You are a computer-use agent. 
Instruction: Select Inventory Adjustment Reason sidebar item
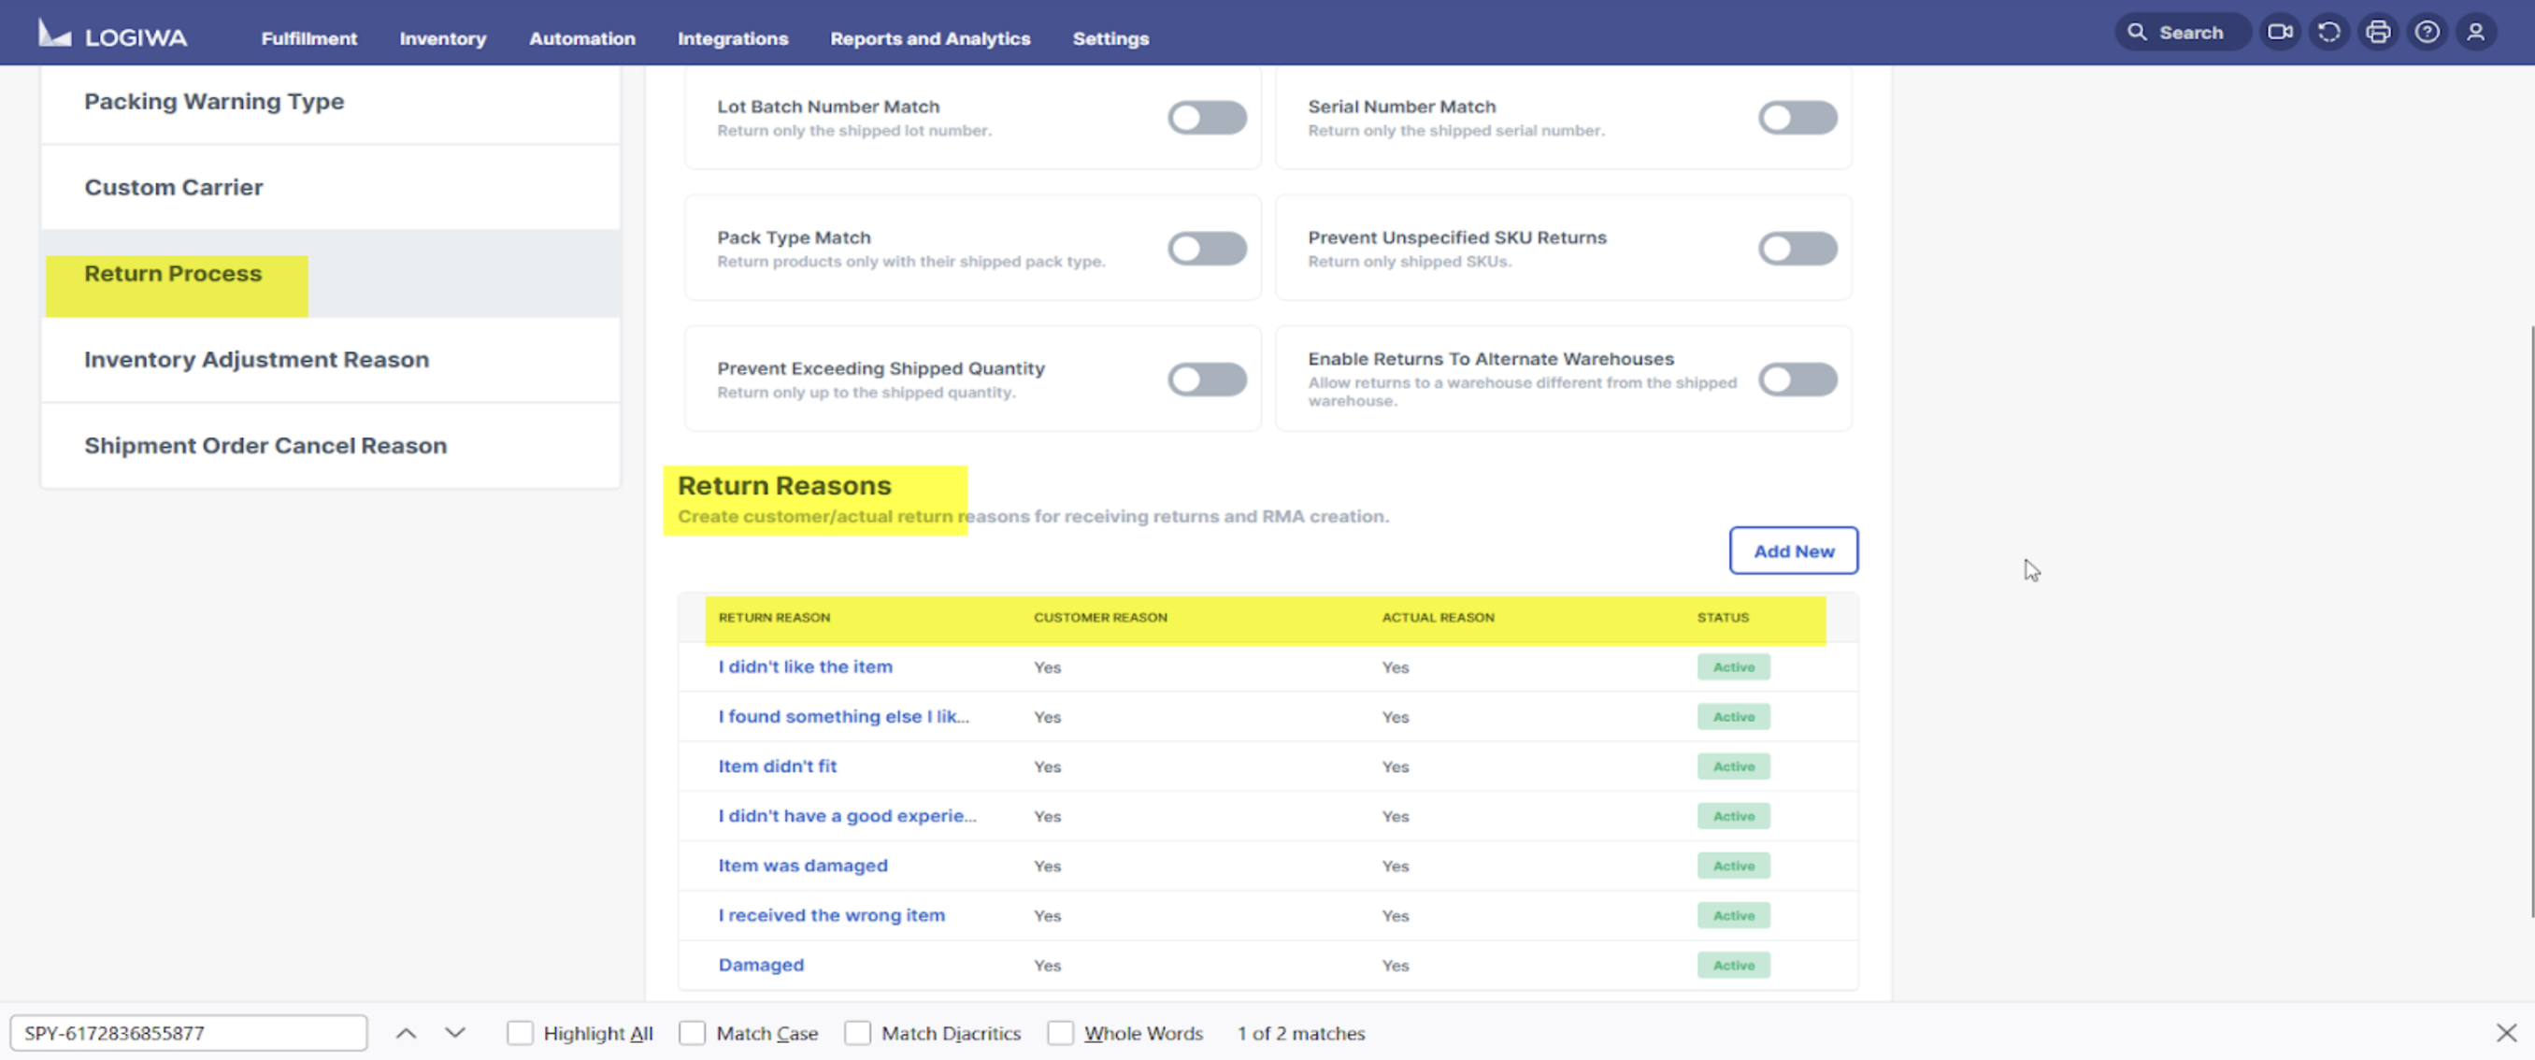(257, 360)
